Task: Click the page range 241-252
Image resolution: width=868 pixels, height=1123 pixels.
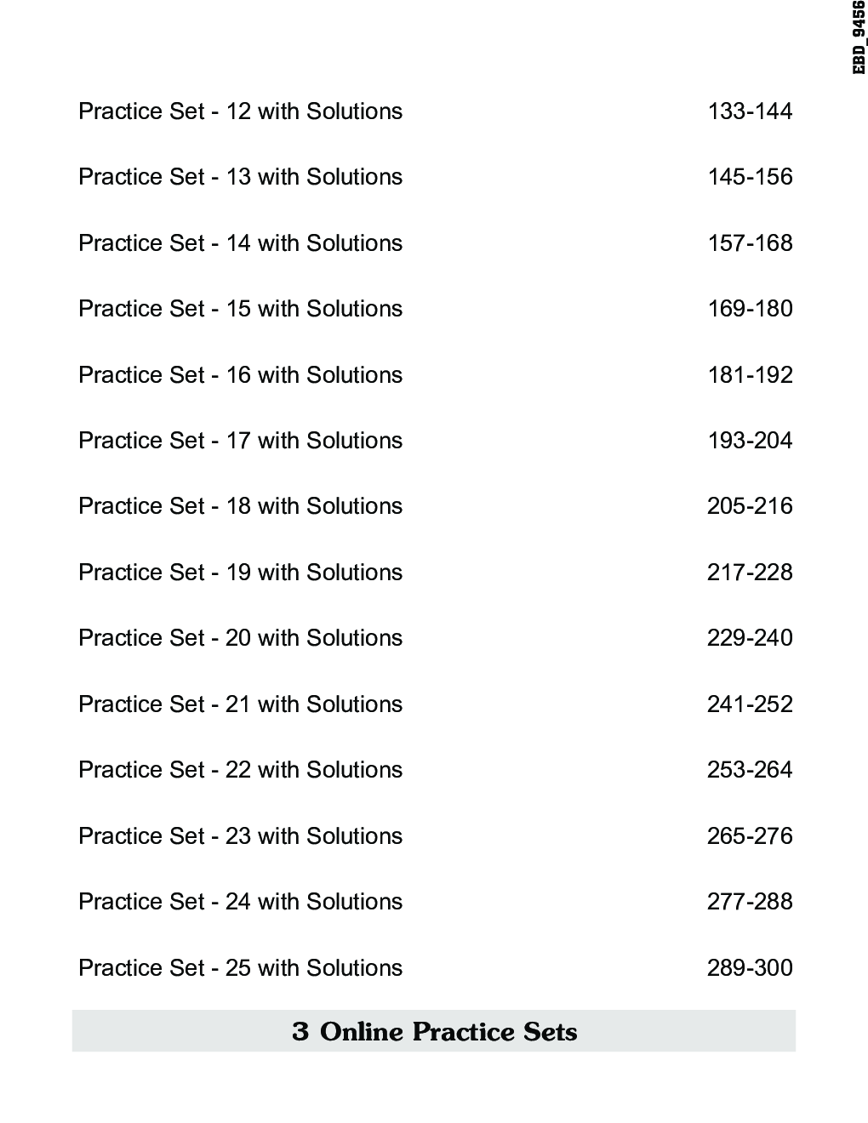Action: click(750, 704)
